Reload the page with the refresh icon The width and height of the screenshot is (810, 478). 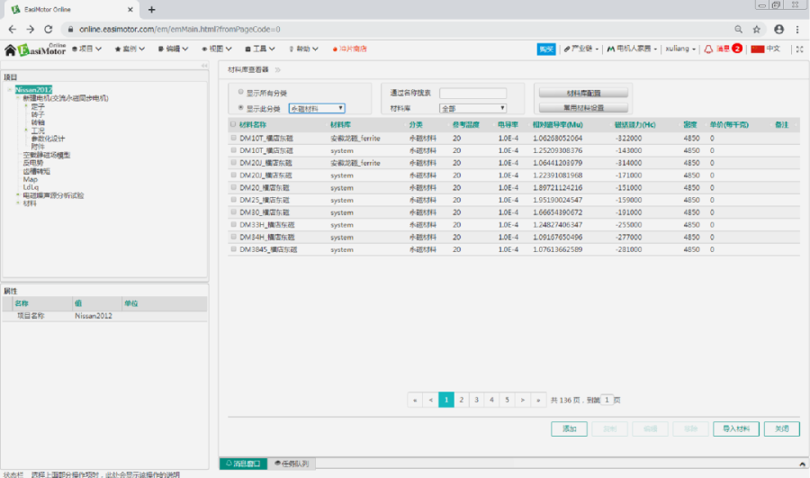[48, 30]
